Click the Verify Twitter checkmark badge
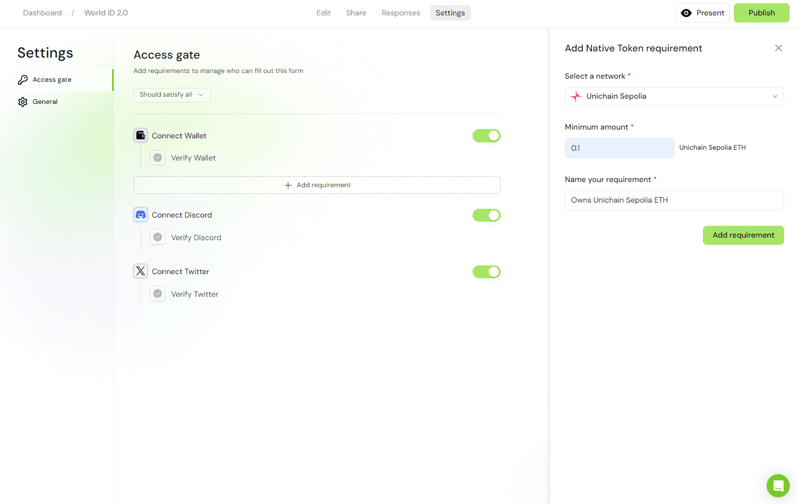 point(158,294)
